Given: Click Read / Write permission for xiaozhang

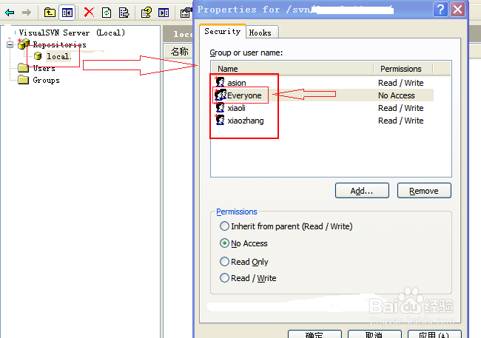Looking at the screenshot, I should pyautogui.click(x=400, y=121).
